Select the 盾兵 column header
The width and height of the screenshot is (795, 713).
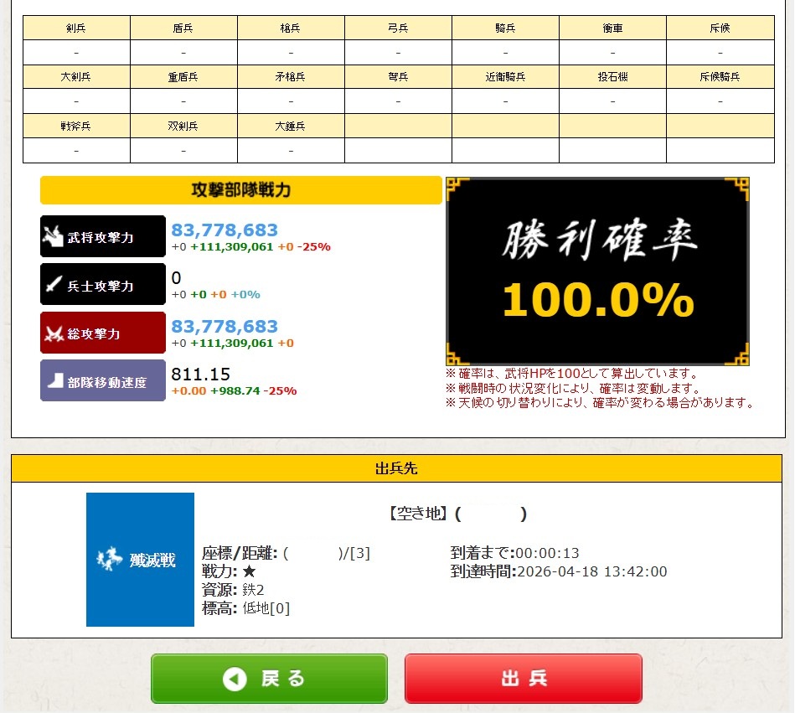183,28
